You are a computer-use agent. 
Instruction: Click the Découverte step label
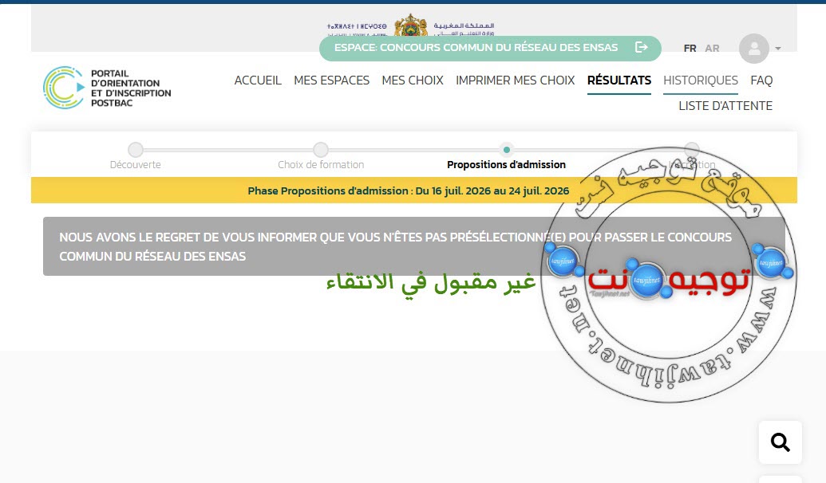click(x=136, y=165)
